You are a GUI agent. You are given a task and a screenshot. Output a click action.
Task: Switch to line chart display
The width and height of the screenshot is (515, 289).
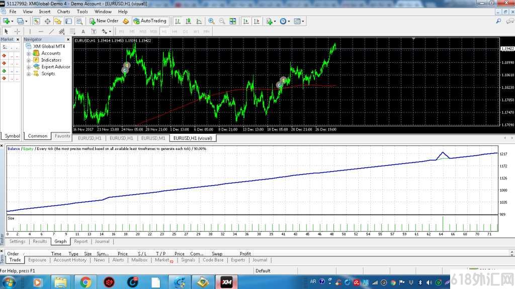point(199,21)
